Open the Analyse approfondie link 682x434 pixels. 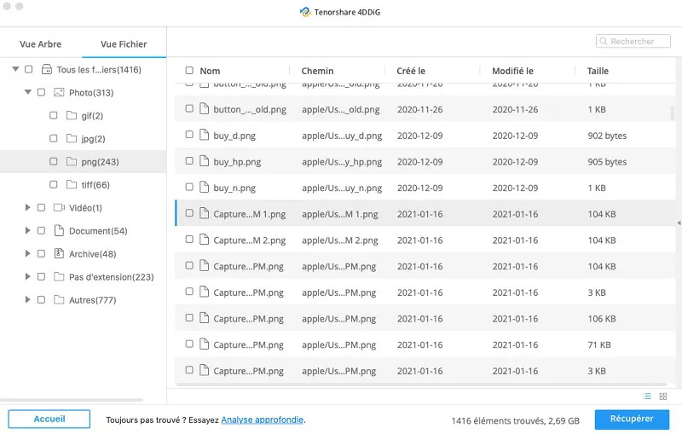point(263,420)
